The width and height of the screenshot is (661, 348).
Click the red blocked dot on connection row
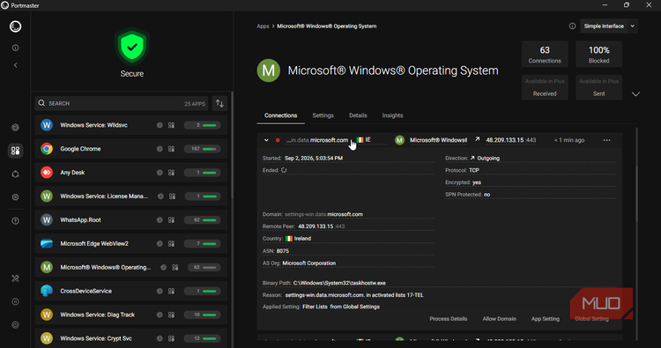coord(278,140)
